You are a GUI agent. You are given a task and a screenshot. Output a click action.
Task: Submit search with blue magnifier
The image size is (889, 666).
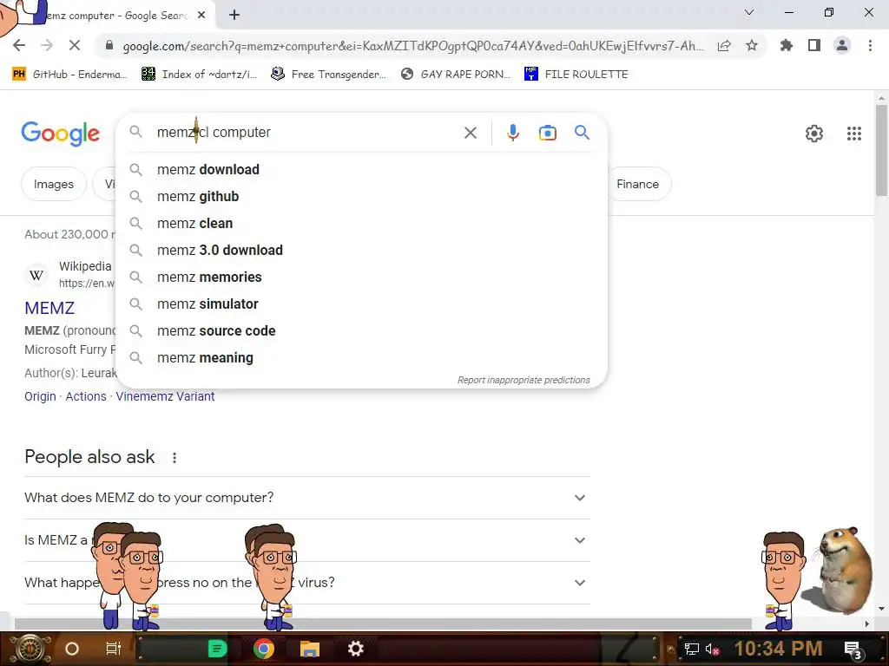point(582,133)
